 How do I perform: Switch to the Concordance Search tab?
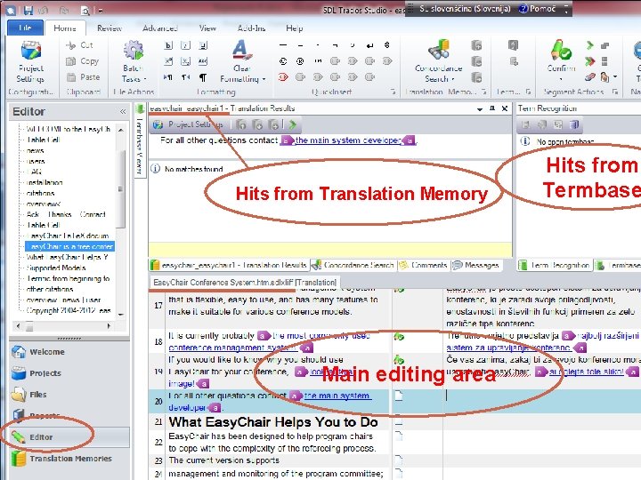pos(353,265)
